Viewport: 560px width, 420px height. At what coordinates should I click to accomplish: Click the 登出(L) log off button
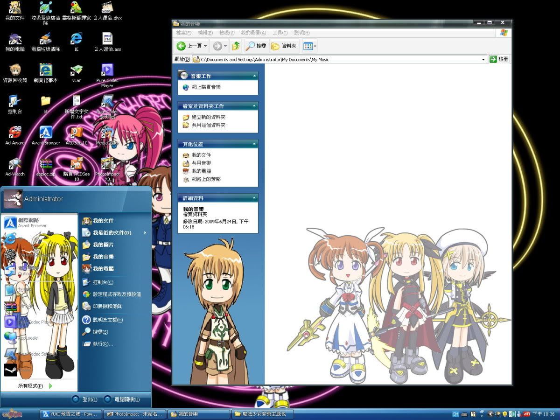coord(84,399)
